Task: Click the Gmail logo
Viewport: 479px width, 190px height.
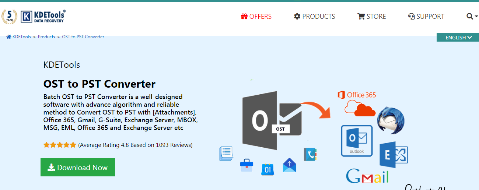Action: point(367,176)
